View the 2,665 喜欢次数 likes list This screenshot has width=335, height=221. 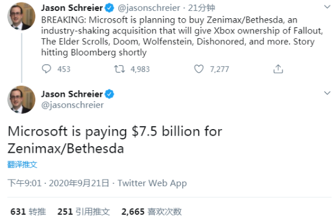152,212
